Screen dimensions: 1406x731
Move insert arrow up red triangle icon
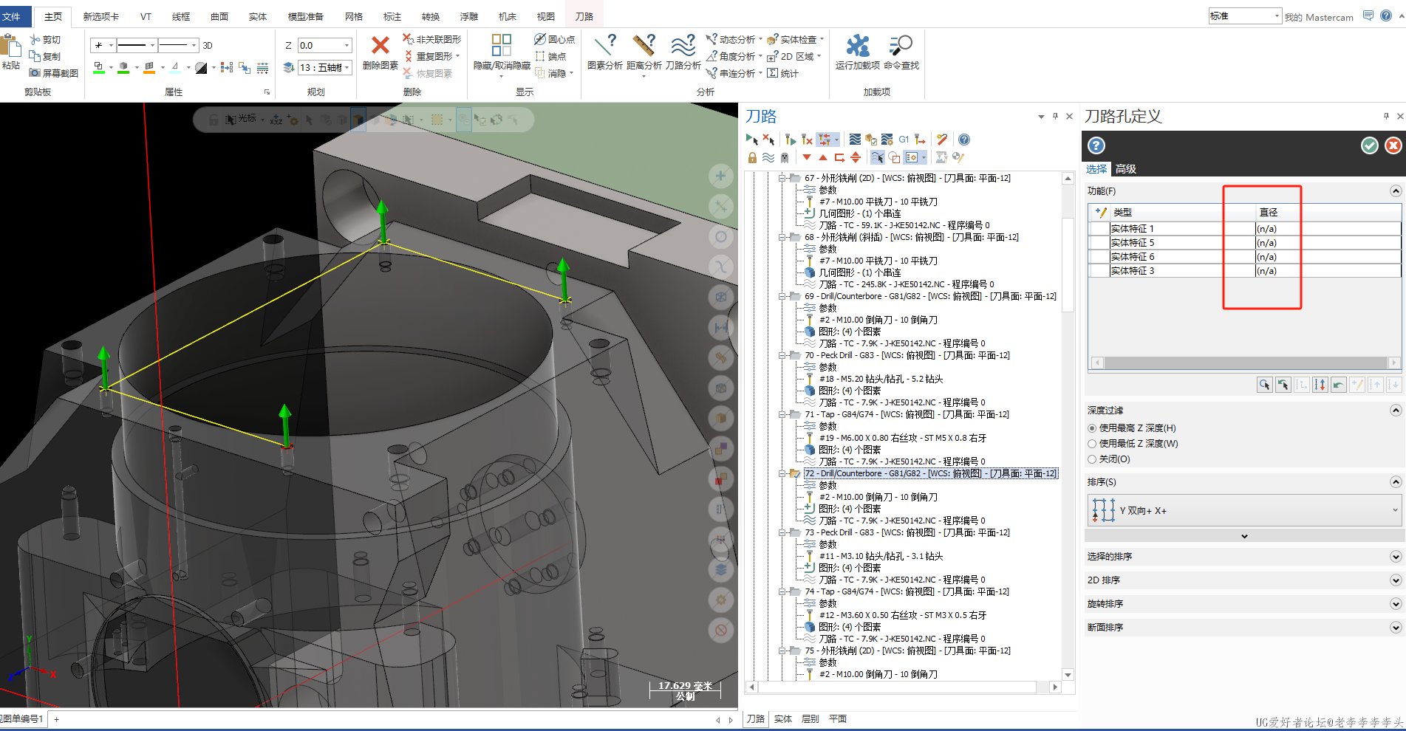(x=823, y=157)
